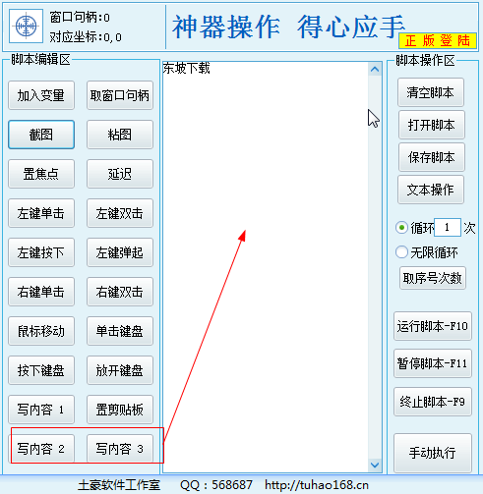
Task: Click the 按下键盘 button
Action: pos(41,370)
